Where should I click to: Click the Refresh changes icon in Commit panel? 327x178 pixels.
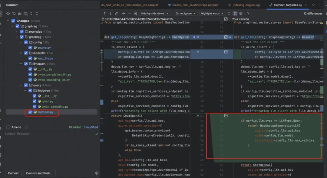point(8,14)
